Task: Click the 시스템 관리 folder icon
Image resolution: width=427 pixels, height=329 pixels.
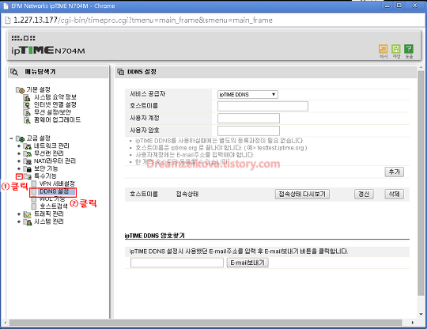Action: pos(28,222)
